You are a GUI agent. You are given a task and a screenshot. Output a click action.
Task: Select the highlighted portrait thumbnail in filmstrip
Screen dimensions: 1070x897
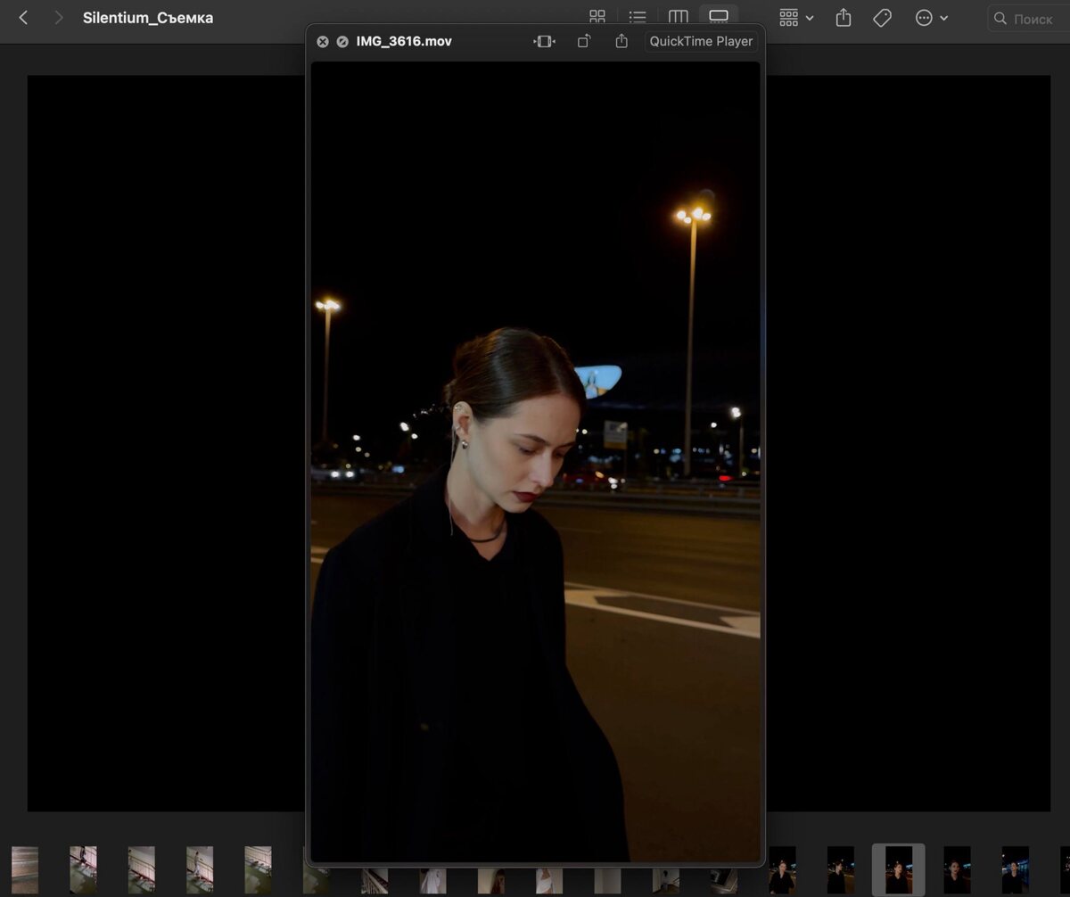[898, 869]
